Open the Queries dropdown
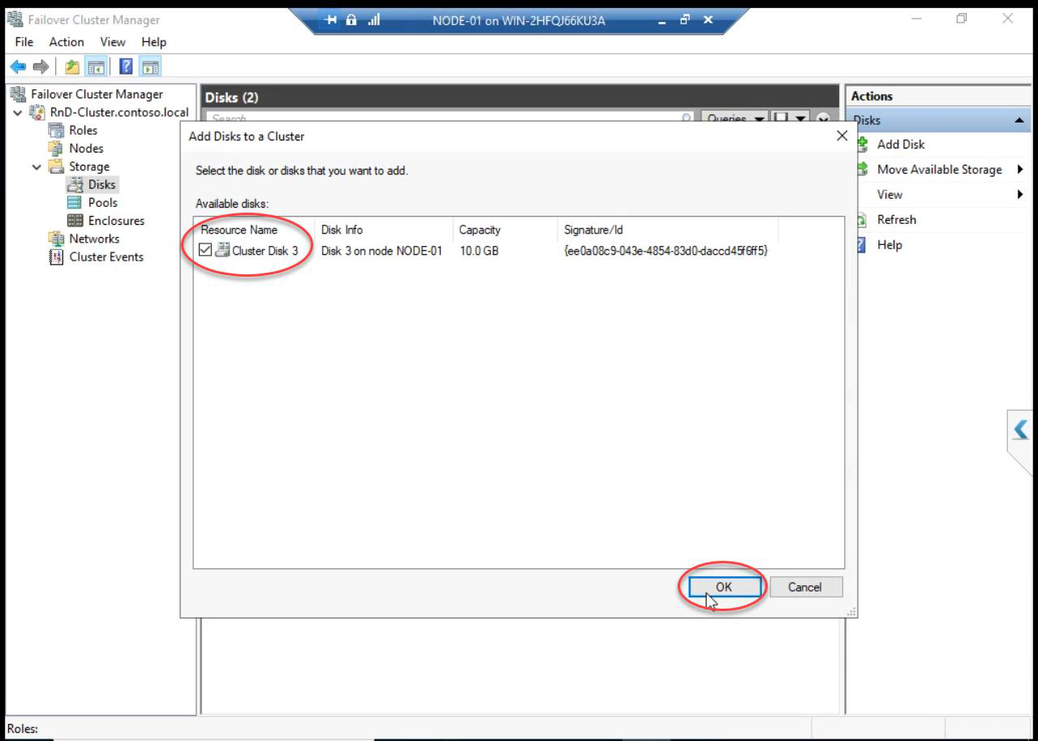The height and width of the screenshot is (741, 1038). (x=734, y=118)
